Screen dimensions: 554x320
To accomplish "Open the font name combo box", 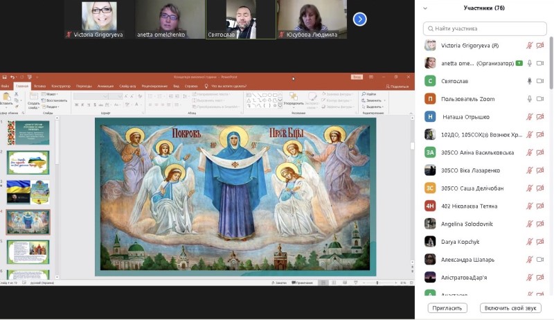I will tap(91, 96).
